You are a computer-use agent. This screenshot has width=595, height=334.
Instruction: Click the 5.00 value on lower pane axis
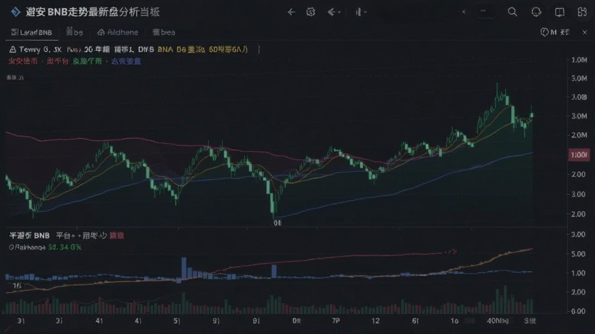pos(578,254)
